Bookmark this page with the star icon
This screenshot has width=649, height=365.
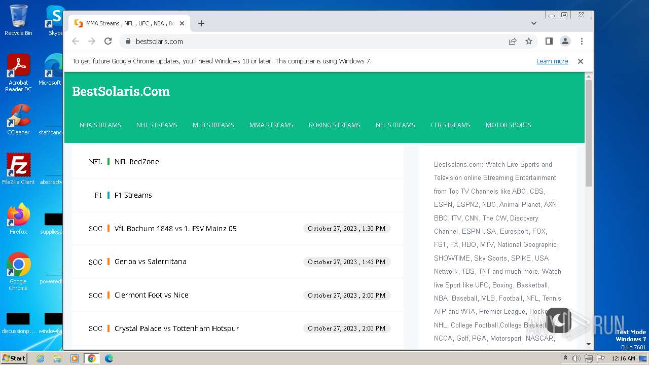(x=529, y=41)
